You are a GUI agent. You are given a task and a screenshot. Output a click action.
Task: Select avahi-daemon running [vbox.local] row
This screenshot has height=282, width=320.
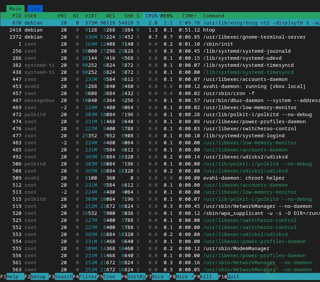pyautogui.click(x=160, y=86)
